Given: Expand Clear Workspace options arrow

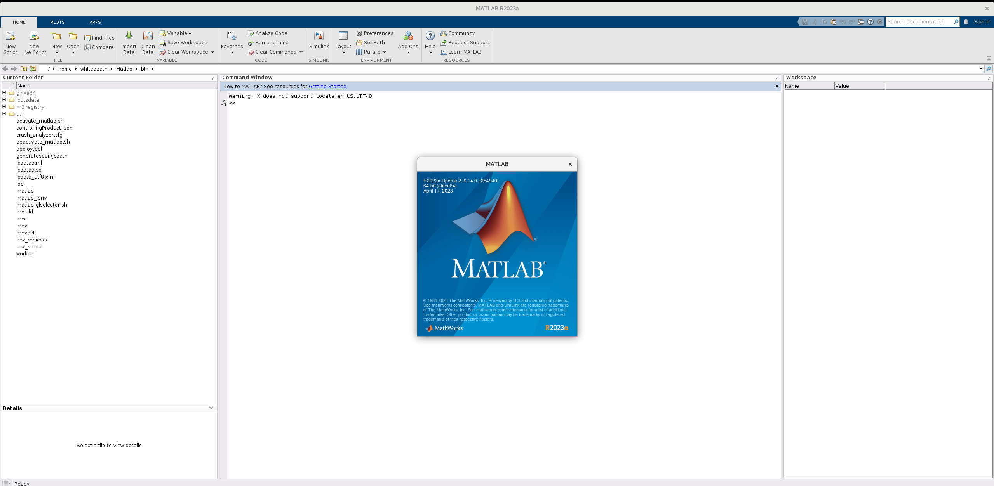Looking at the screenshot, I should pyautogui.click(x=213, y=52).
